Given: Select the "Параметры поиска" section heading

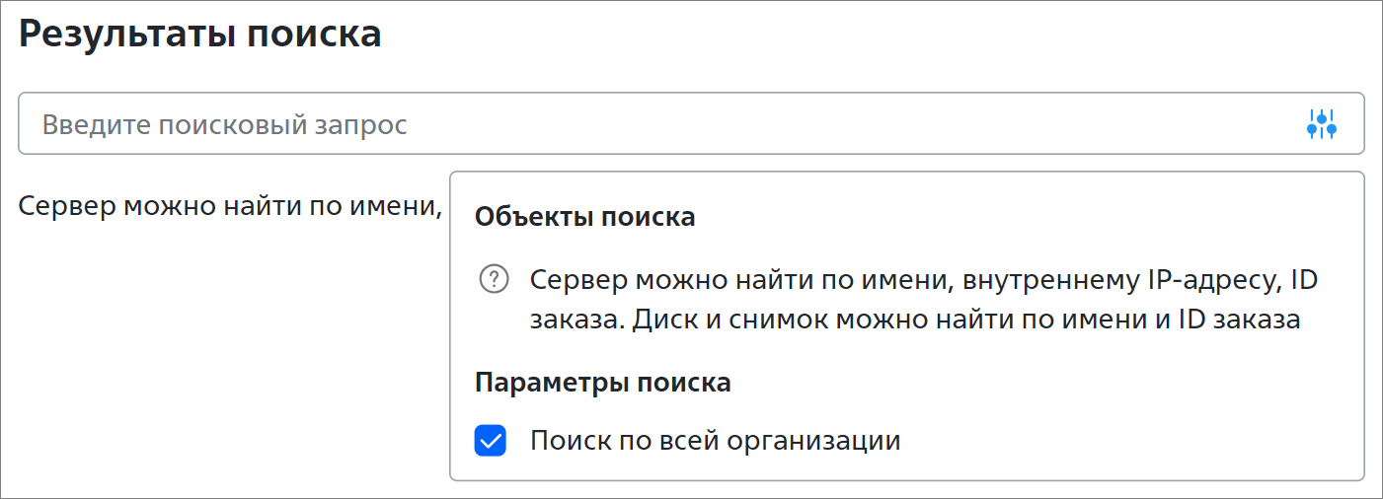Looking at the screenshot, I should click(603, 383).
